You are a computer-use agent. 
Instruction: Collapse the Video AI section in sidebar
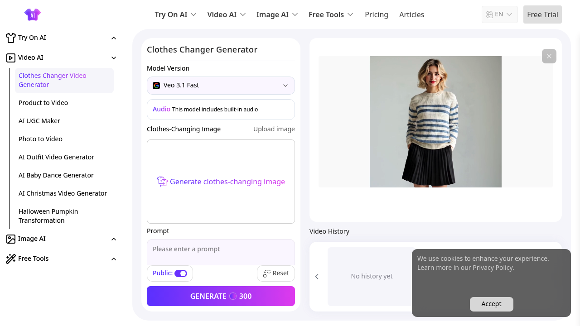coord(114,58)
